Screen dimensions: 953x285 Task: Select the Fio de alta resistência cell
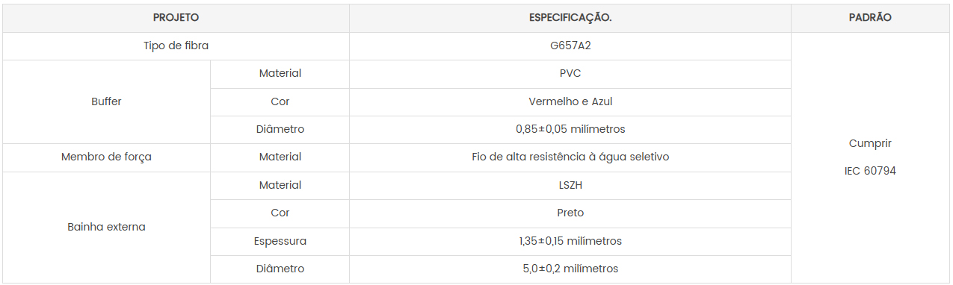click(x=570, y=157)
